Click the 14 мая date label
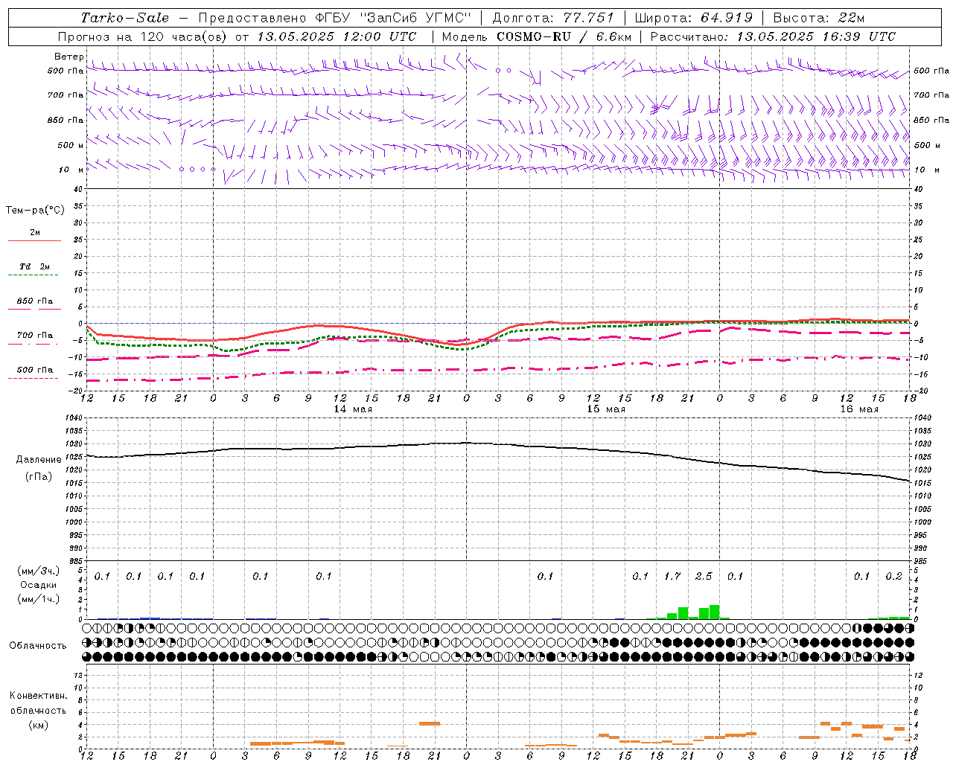This screenshot has height=762, width=953. pyautogui.click(x=352, y=409)
